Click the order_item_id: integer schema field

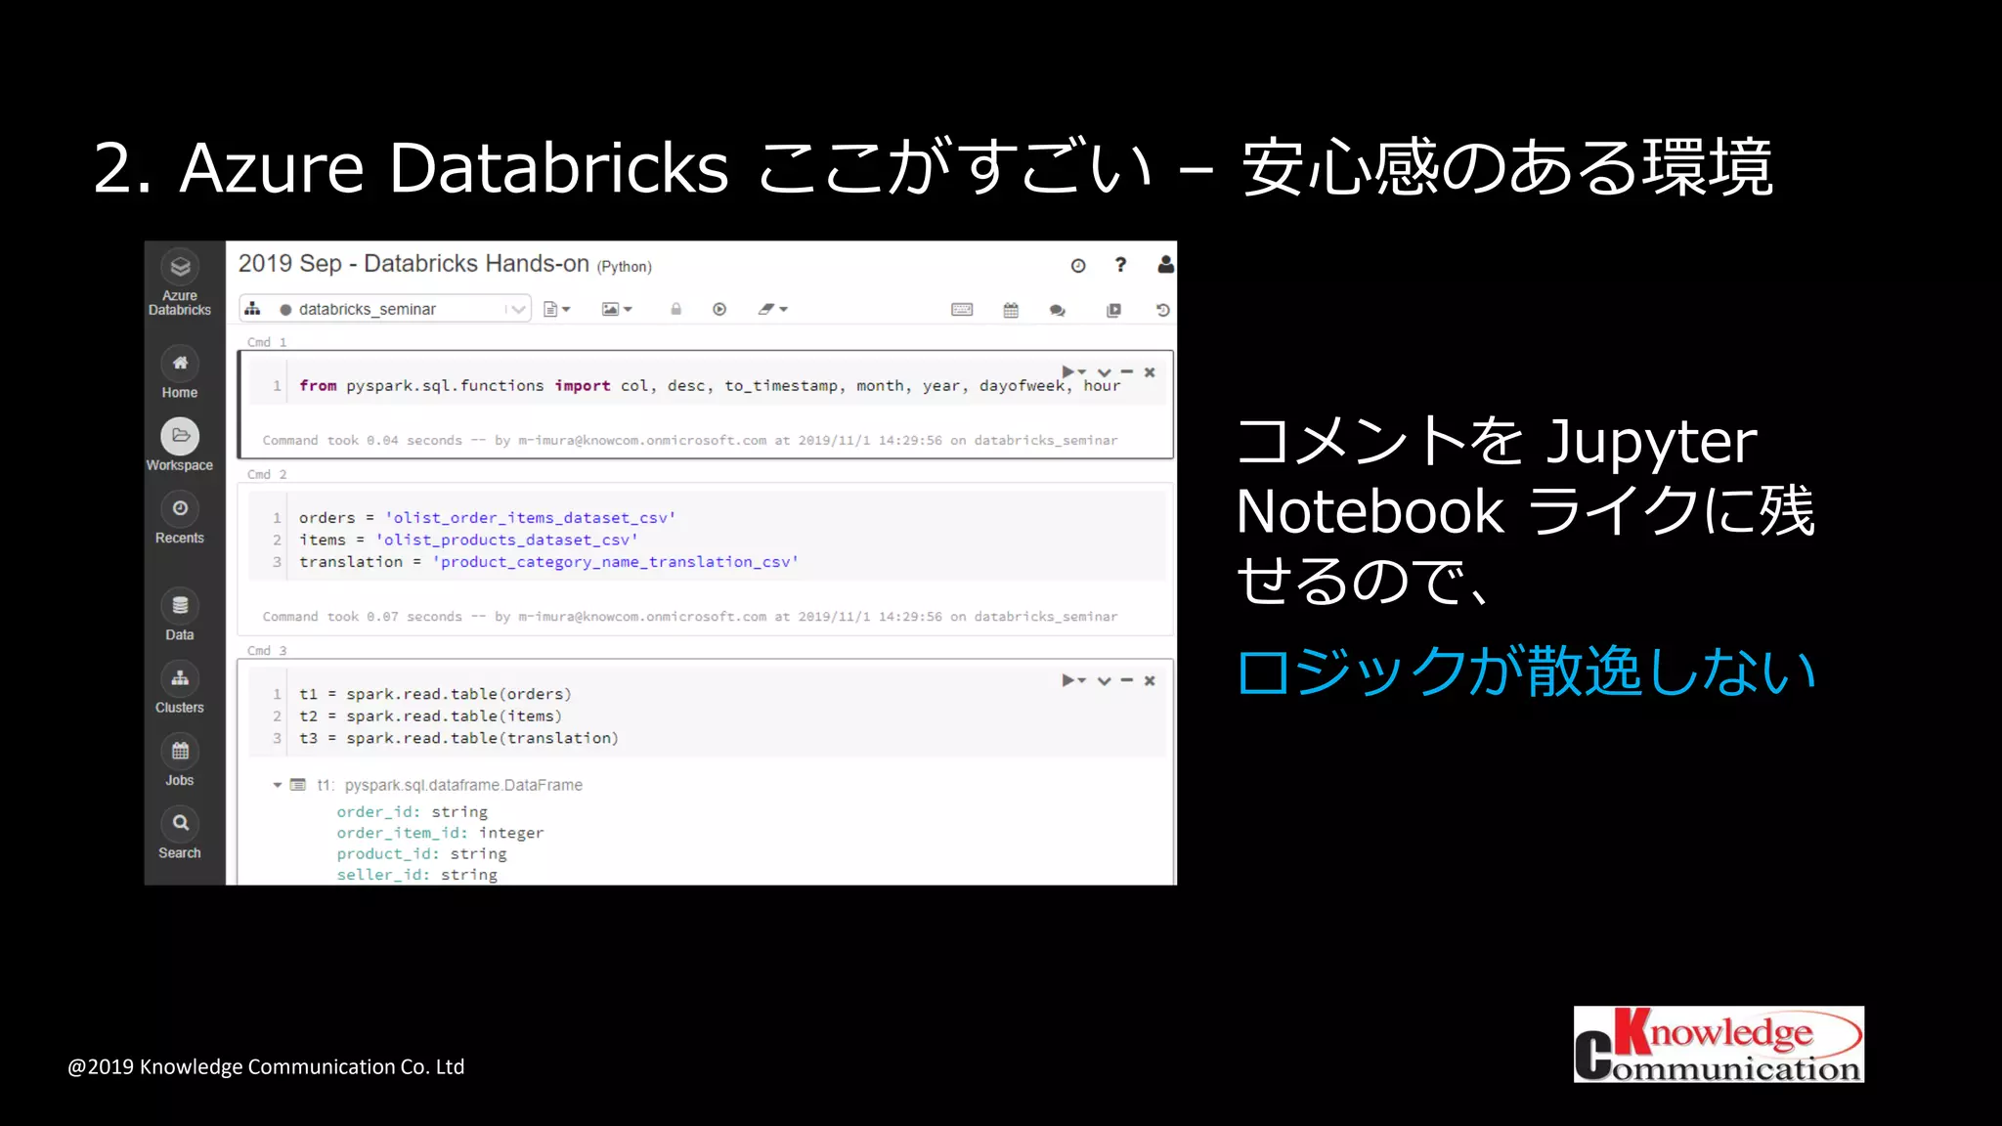click(x=440, y=833)
